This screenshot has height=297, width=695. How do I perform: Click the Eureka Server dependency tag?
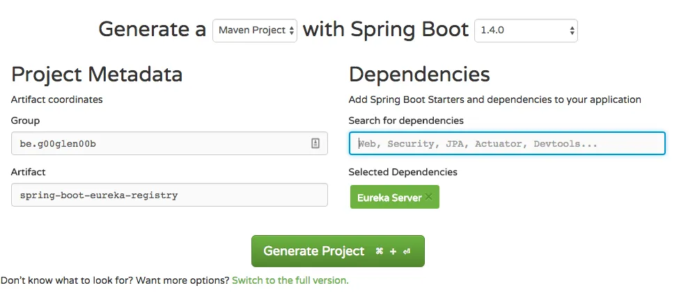point(389,198)
